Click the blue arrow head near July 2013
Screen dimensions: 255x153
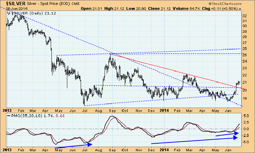coord(91,144)
